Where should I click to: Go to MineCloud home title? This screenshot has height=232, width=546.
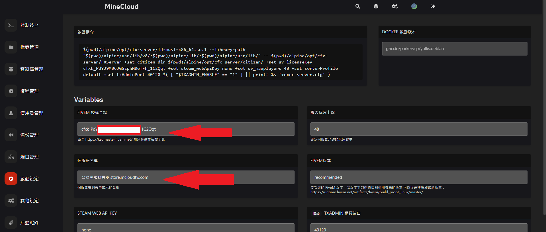pyautogui.click(x=122, y=7)
